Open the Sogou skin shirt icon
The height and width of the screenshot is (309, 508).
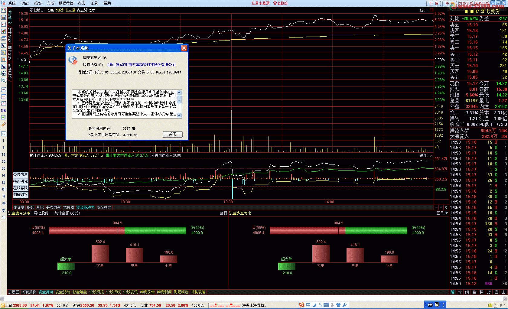338,305
